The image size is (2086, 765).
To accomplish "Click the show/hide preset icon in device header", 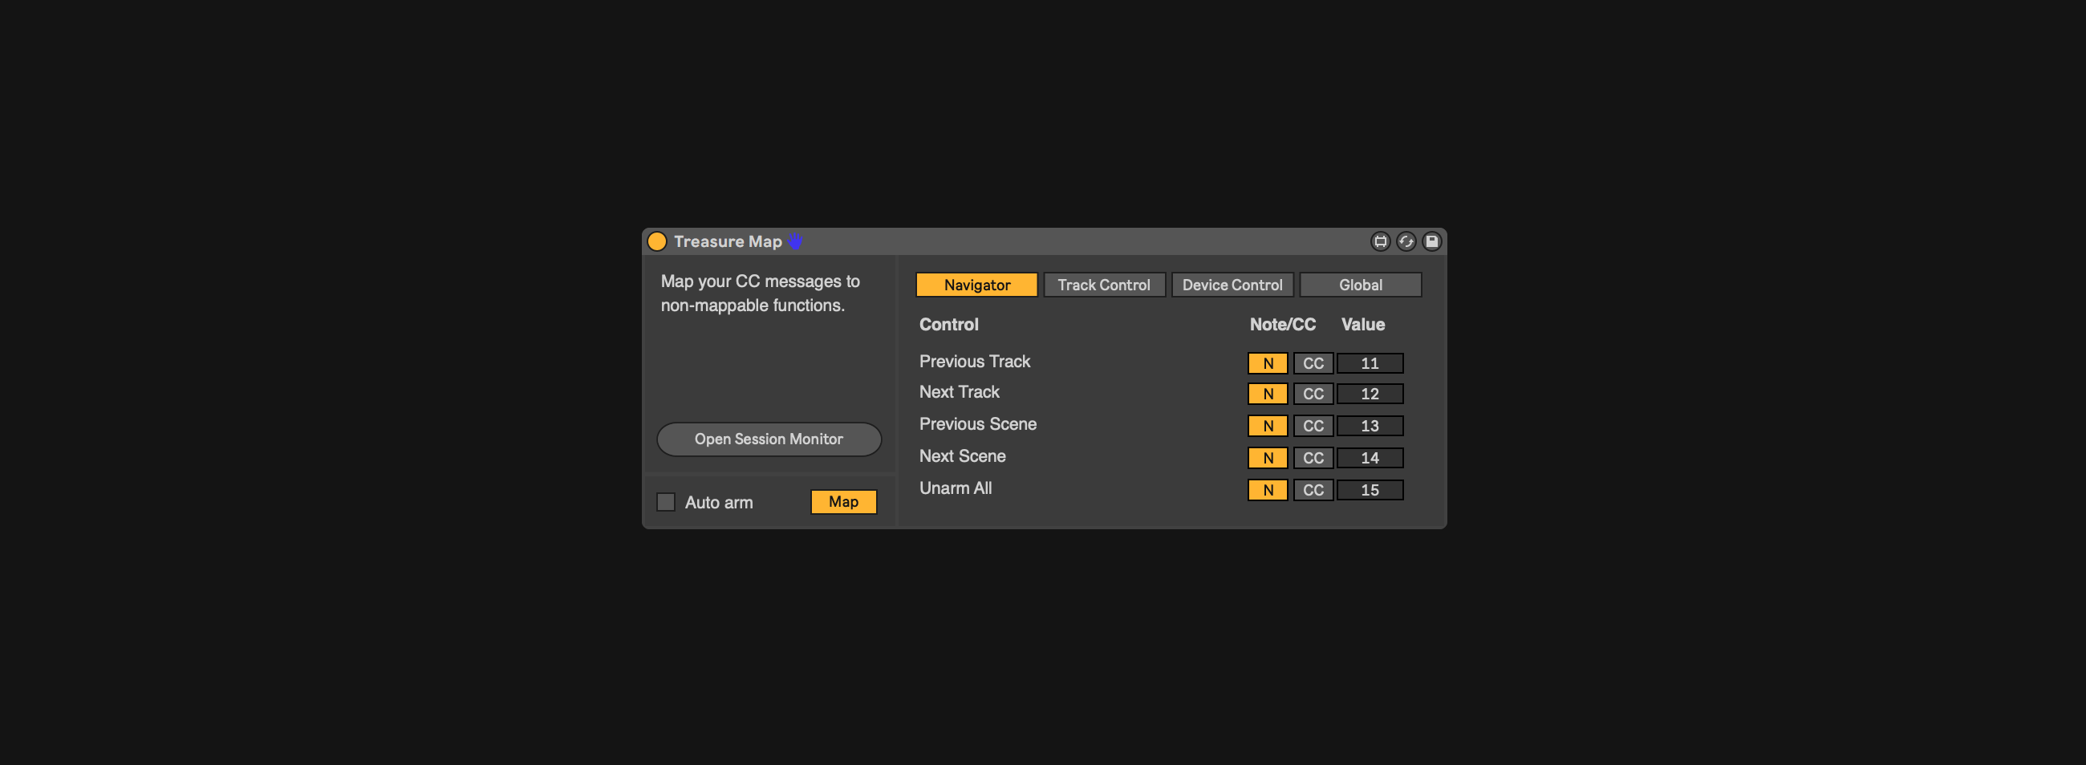I will (x=1380, y=241).
